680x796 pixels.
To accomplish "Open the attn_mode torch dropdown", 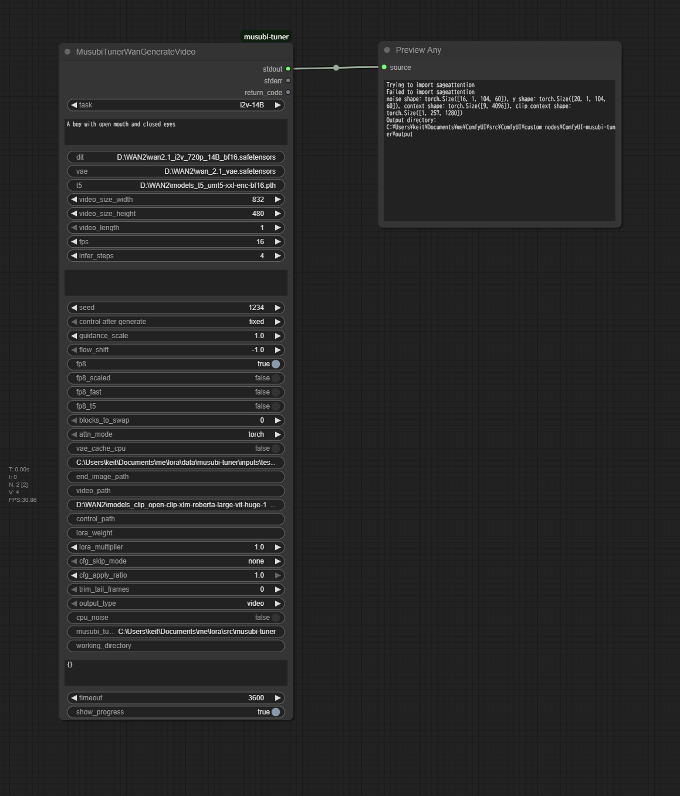I will 176,434.
